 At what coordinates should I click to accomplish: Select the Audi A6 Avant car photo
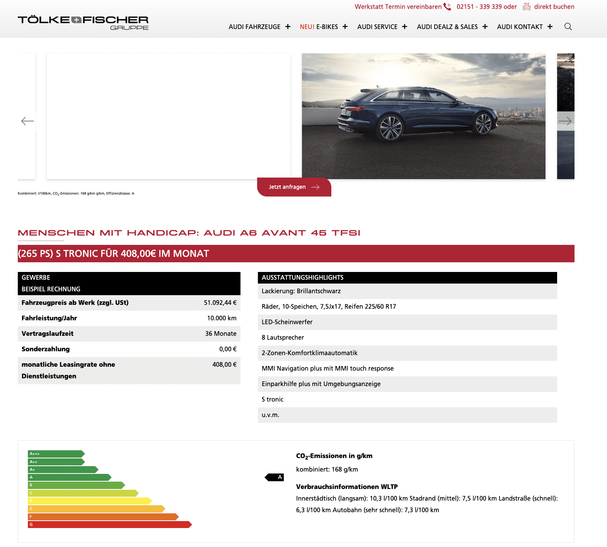[424, 116]
